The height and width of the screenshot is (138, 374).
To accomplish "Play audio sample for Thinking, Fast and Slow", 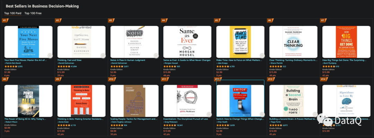I will click(x=103, y=55).
